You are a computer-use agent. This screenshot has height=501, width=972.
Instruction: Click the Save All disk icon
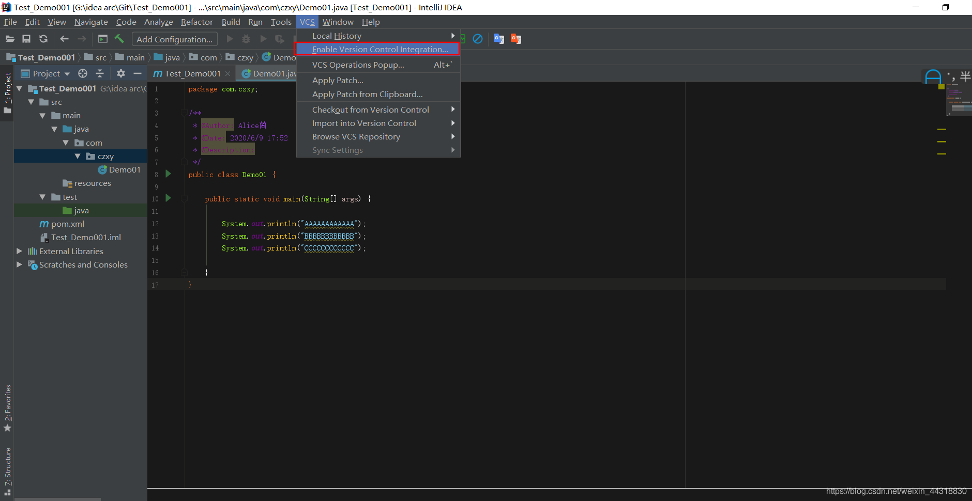26,39
